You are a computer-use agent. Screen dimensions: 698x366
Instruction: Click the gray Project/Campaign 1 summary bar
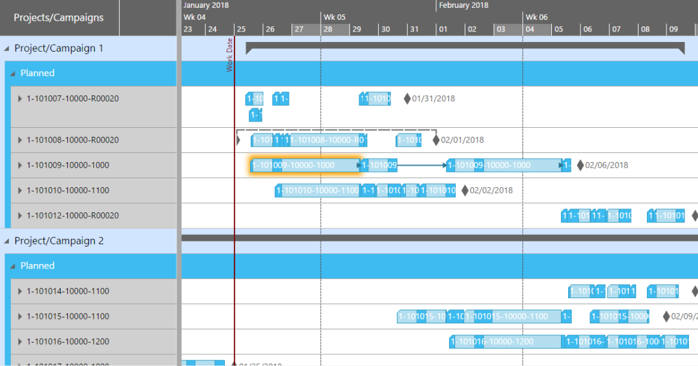point(464,45)
